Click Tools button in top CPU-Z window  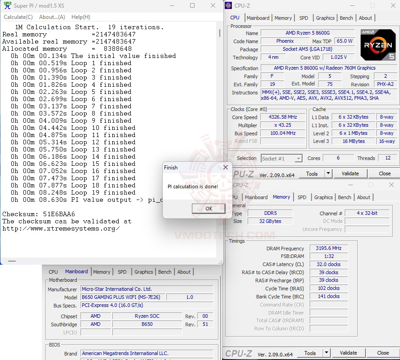pyautogui.click(x=312, y=174)
